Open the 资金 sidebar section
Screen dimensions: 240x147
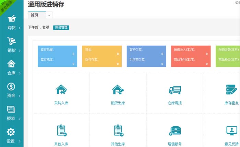point(12,90)
